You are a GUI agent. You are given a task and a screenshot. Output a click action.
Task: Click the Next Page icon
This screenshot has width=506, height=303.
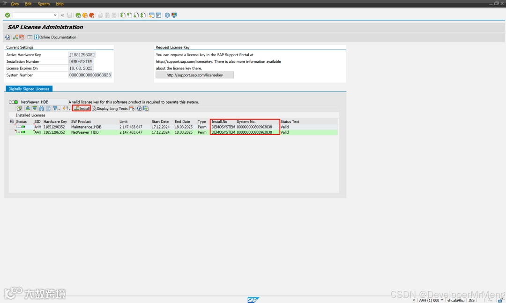136,15
